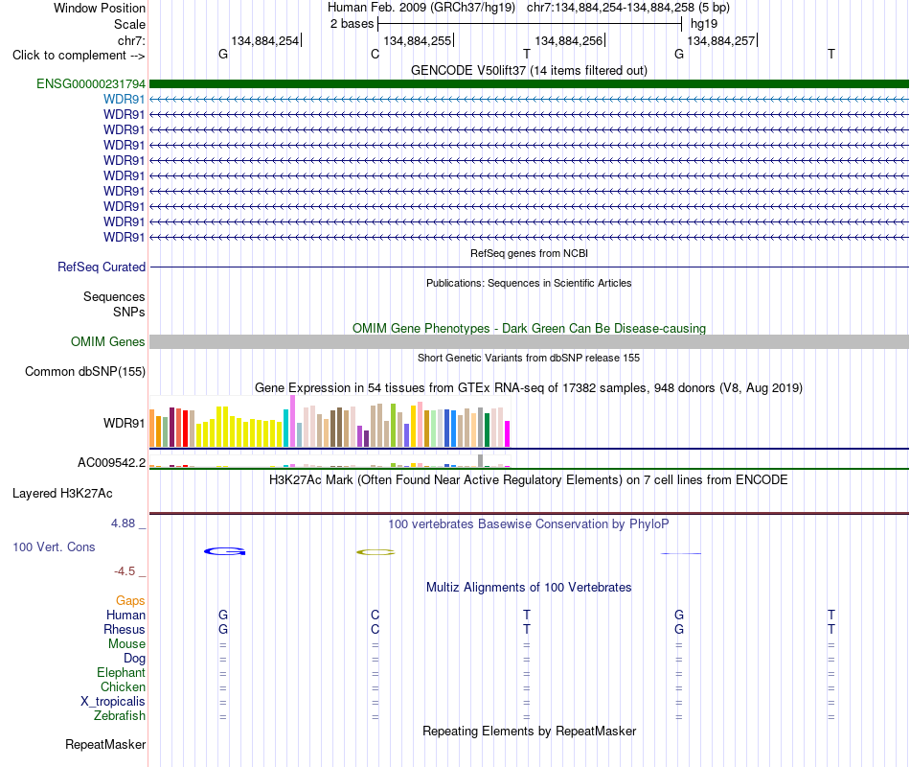Click the C base in the complement row
Screen dimensions: 910x767
point(375,54)
